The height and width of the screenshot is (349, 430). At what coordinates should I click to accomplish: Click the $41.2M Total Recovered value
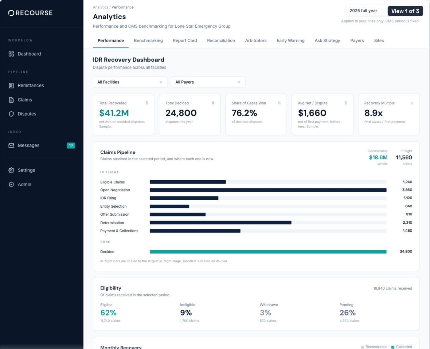(114, 113)
